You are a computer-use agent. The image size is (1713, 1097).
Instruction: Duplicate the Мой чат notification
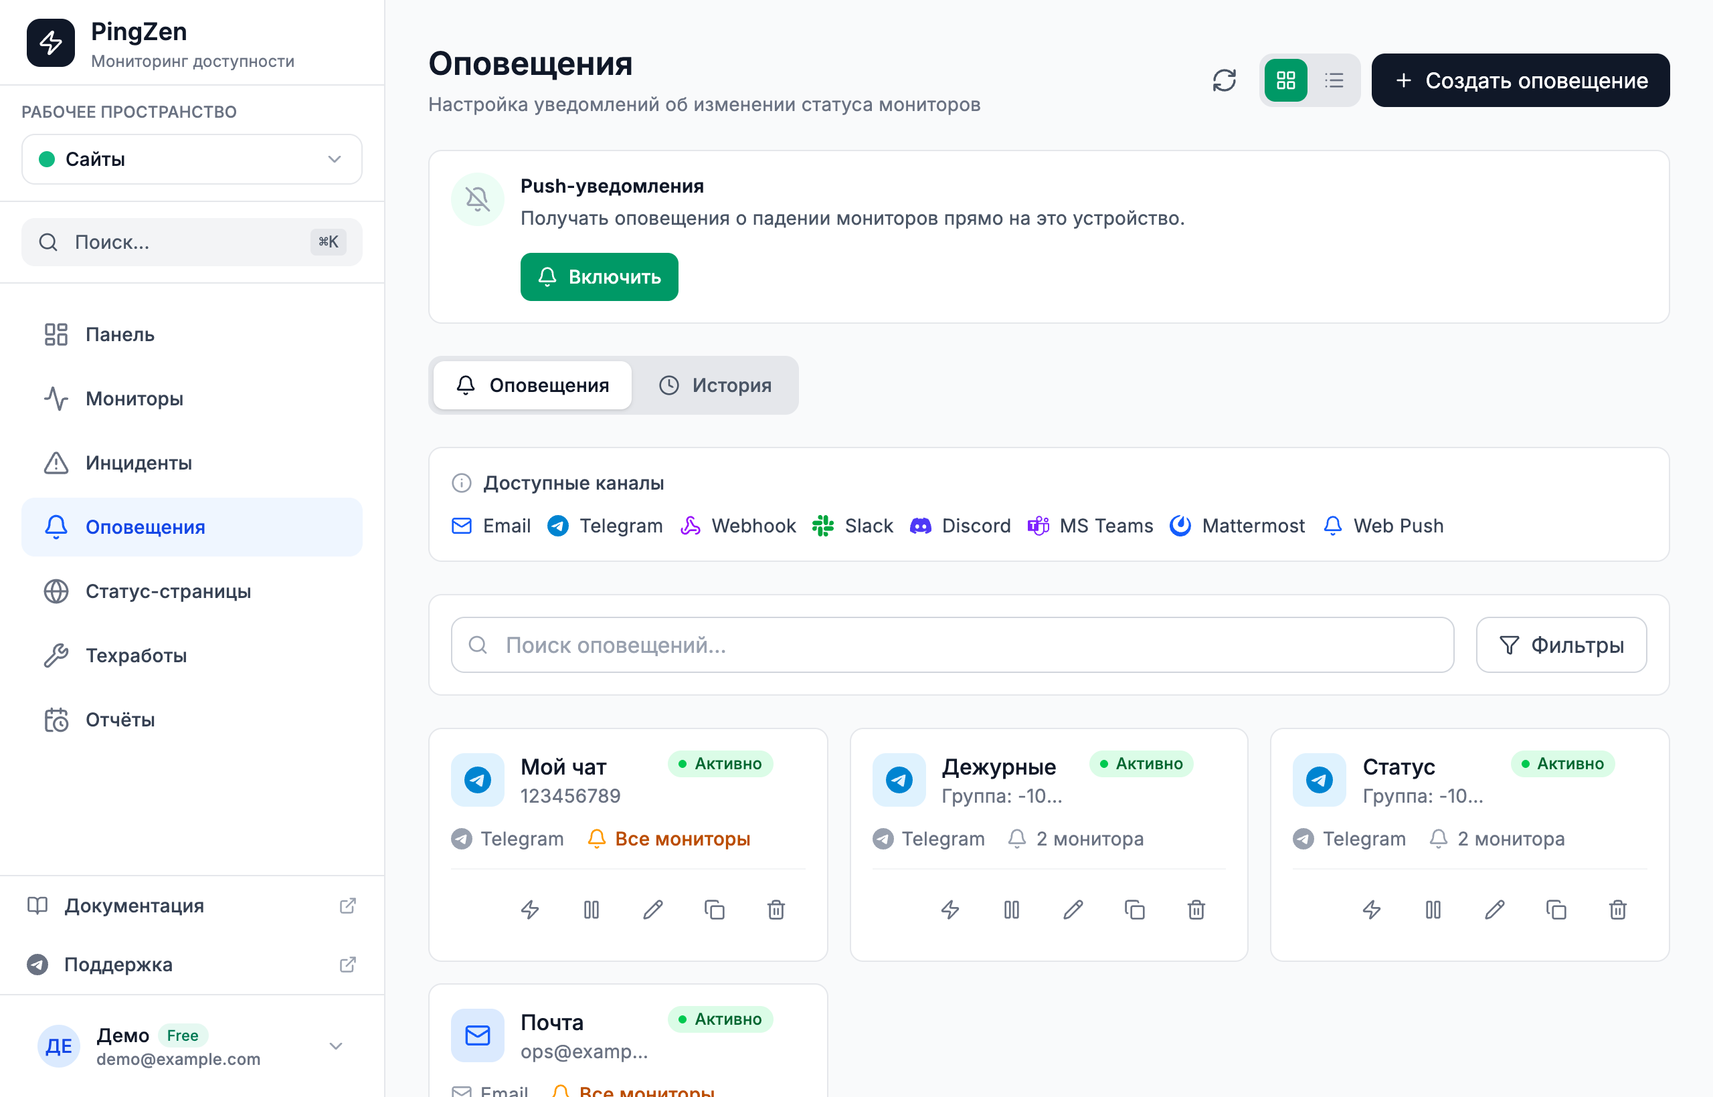pos(714,910)
